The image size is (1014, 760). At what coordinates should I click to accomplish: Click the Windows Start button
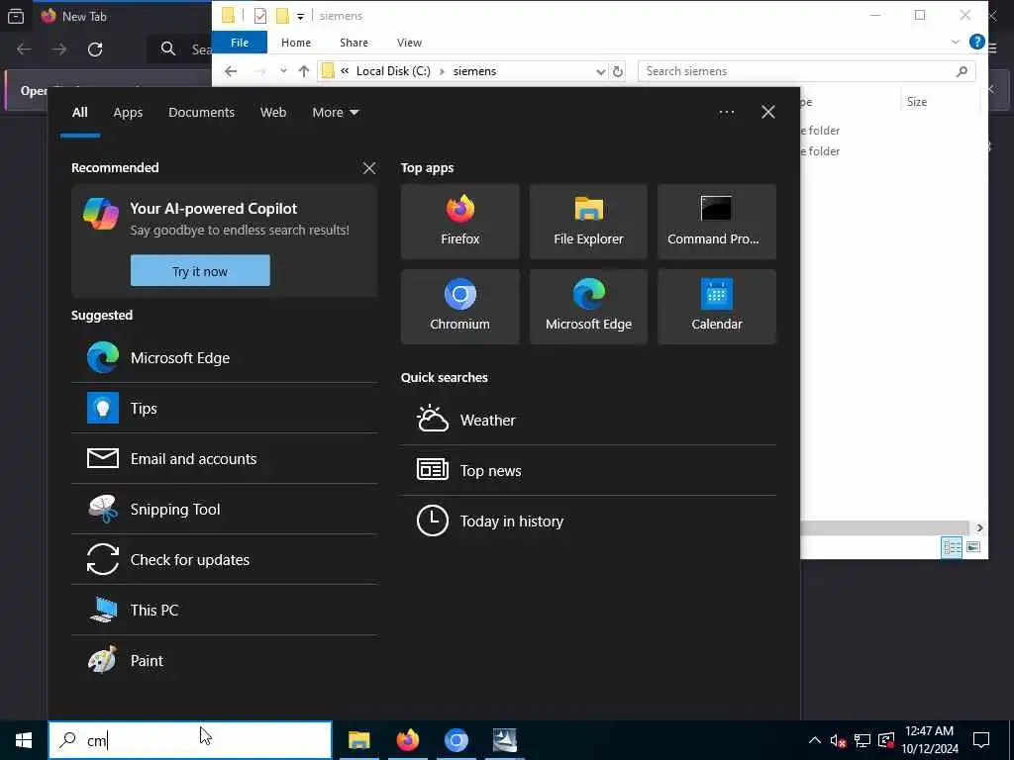click(x=24, y=740)
